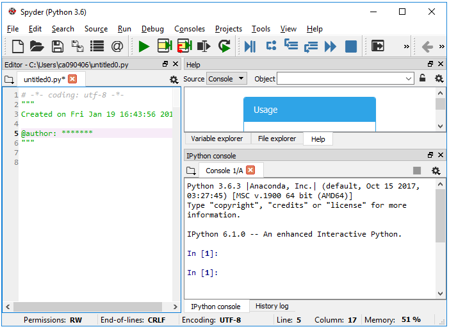This screenshot has width=449, height=329.
Task: Open the View menu
Action: pos(288,29)
